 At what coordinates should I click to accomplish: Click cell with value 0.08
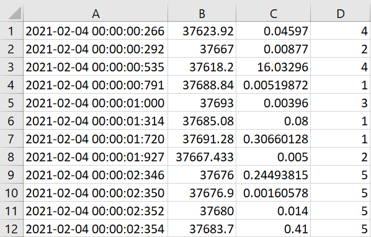(273, 120)
